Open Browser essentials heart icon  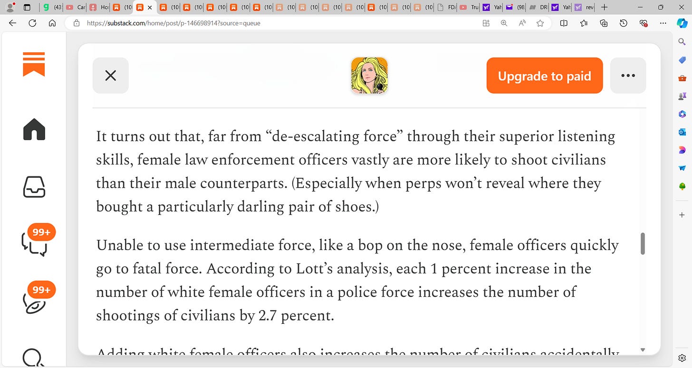[x=644, y=23]
